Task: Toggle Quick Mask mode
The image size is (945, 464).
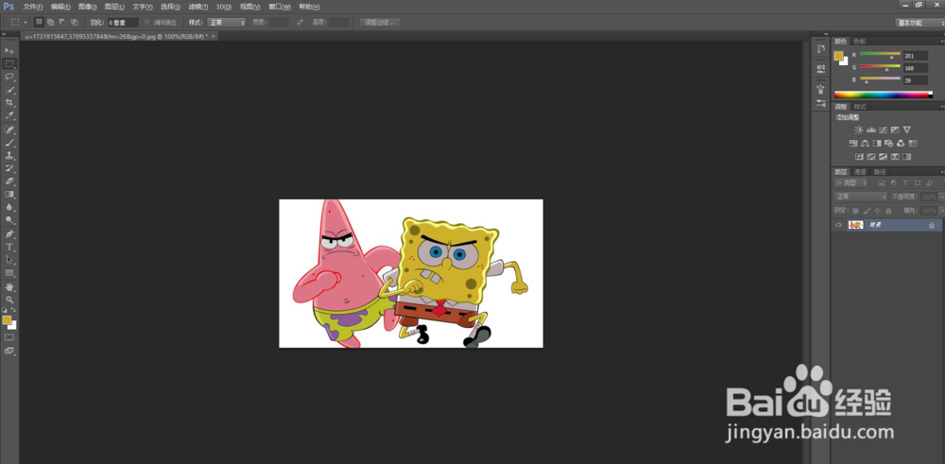Action: click(9, 337)
